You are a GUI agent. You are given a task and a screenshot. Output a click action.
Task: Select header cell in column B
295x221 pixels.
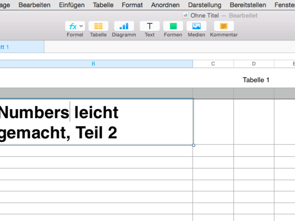96,93
